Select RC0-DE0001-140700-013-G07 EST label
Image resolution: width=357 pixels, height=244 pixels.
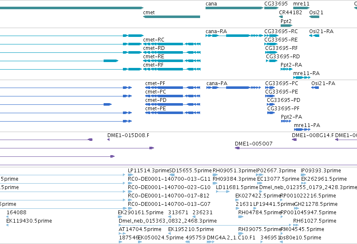pyautogui.click(x=169, y=204)
